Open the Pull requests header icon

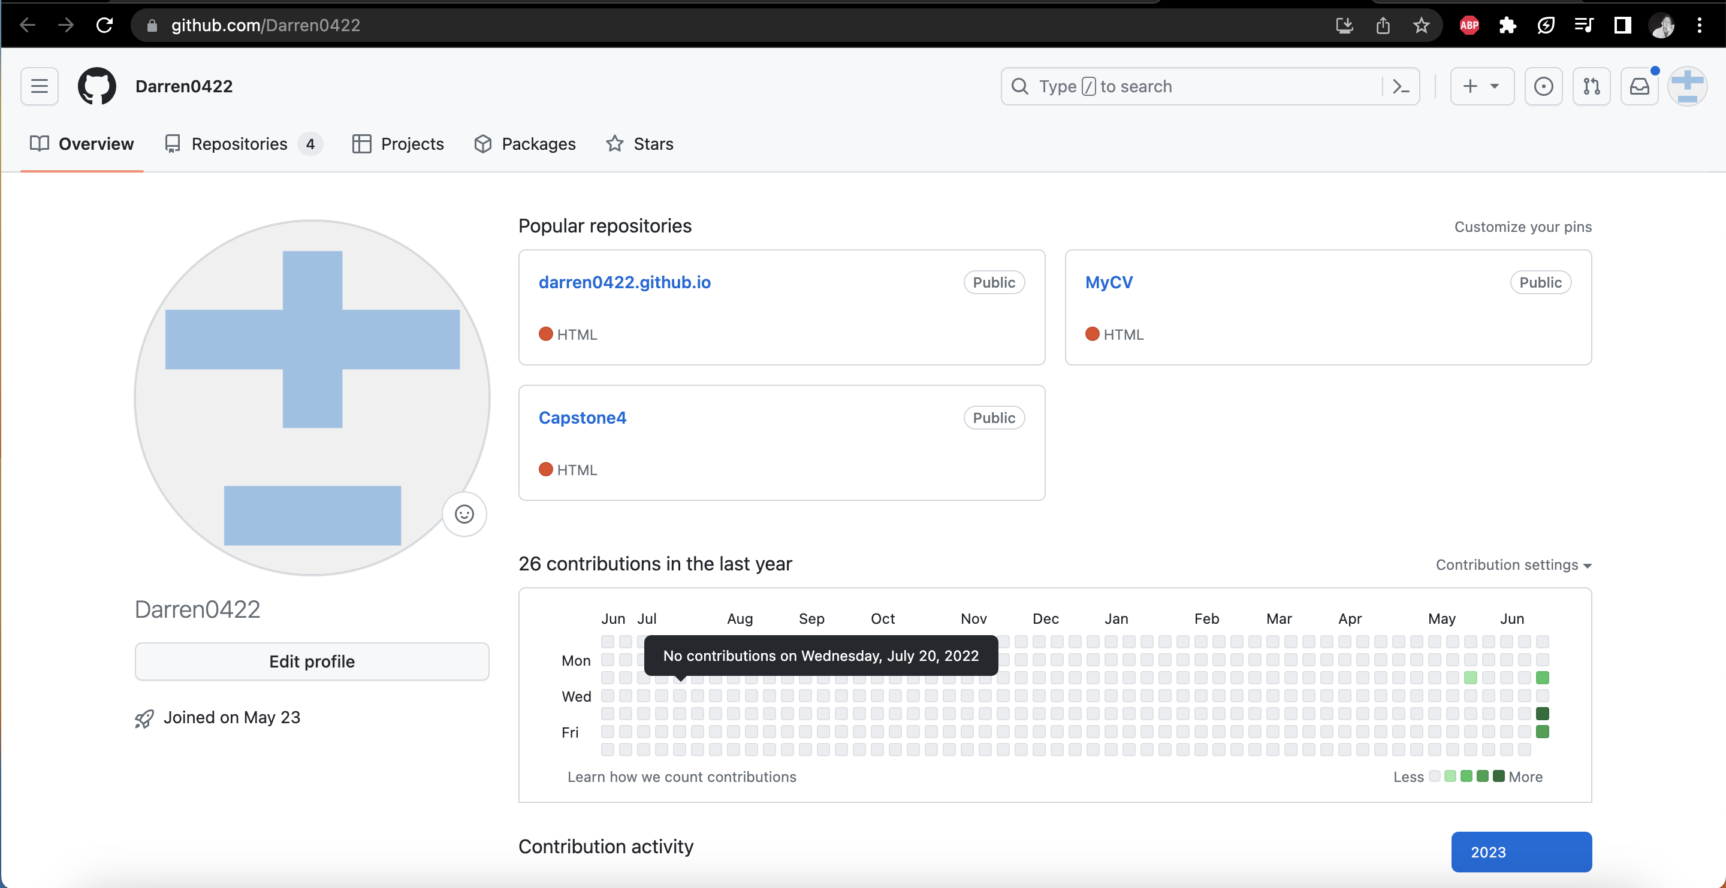coord(1591,86)
